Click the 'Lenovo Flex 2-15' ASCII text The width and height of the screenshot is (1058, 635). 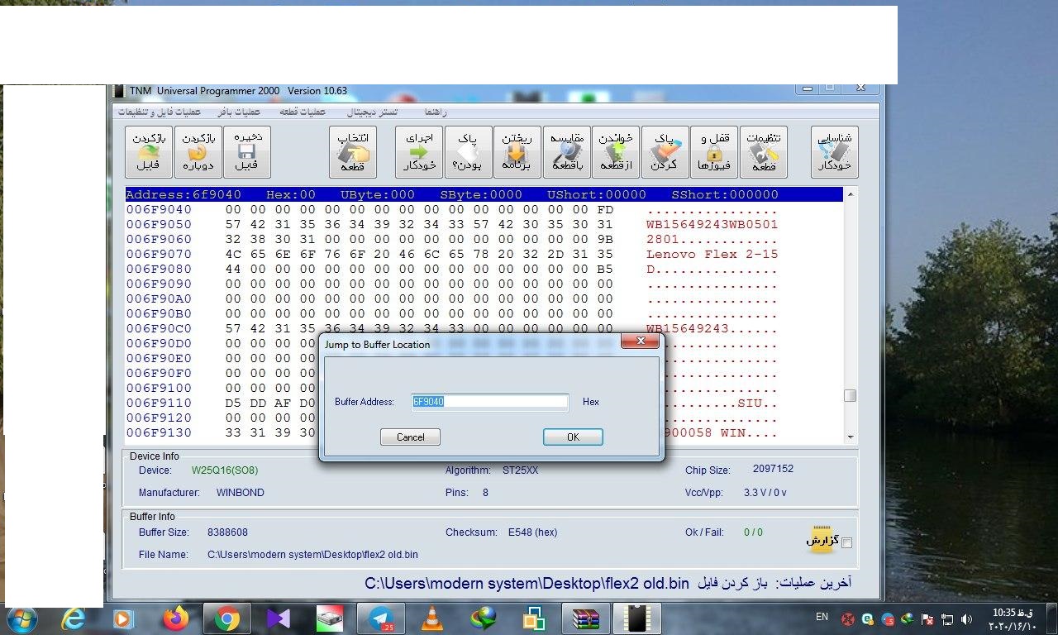pos(712,254)
